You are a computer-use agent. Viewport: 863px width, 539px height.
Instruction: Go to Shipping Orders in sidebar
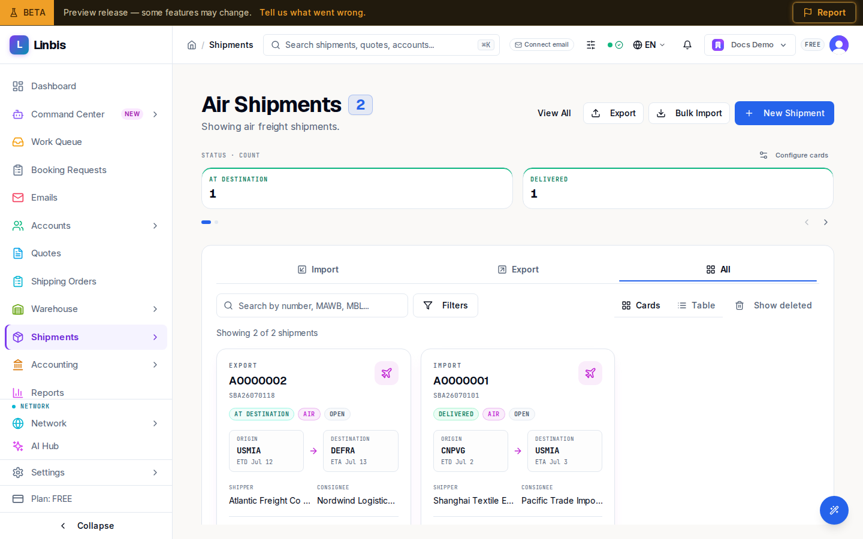coord(86,281)
